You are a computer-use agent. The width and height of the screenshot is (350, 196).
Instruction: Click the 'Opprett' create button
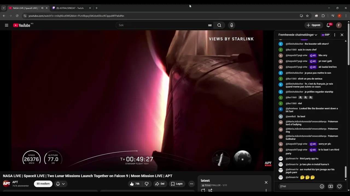[314, 25]
